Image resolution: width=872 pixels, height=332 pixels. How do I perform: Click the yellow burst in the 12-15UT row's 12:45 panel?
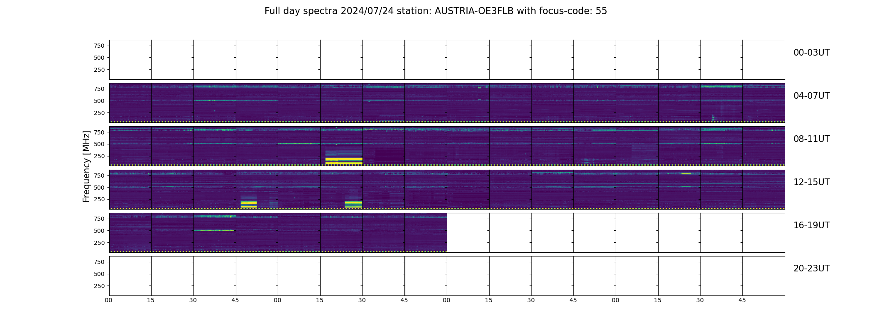(249, 204)
